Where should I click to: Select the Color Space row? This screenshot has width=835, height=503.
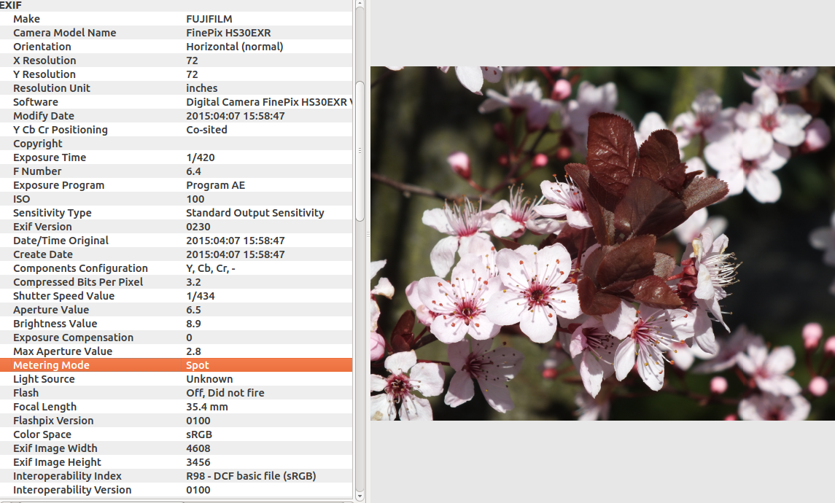pyautogui.click(x=175, y=434)
